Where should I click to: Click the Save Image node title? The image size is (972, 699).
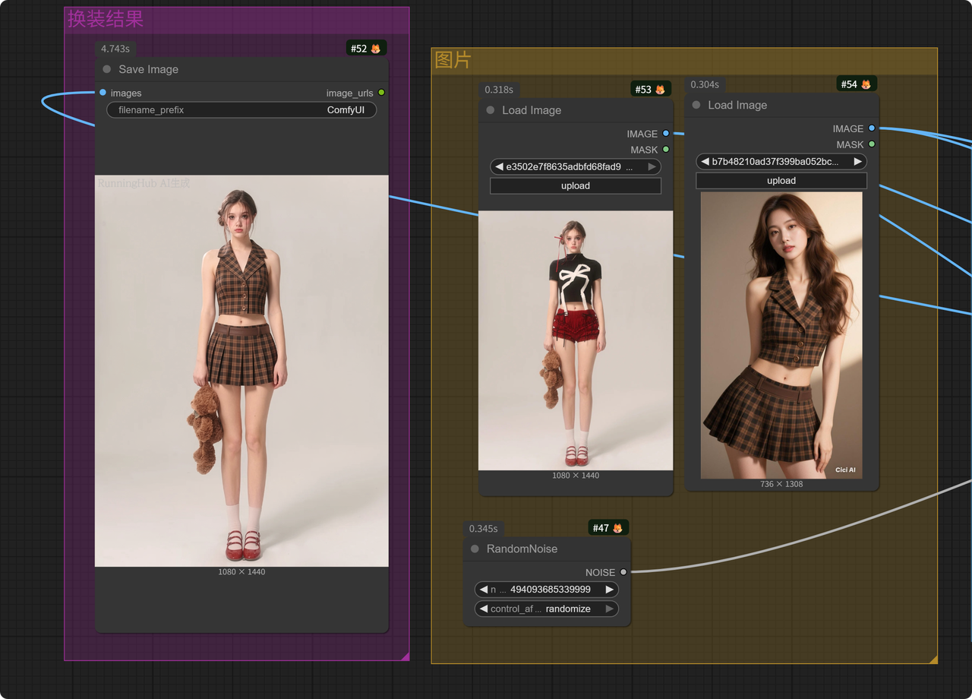click(149, 69)
